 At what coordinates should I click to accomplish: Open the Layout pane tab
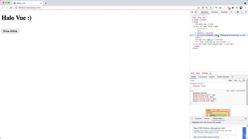click(x=212, y=77)
